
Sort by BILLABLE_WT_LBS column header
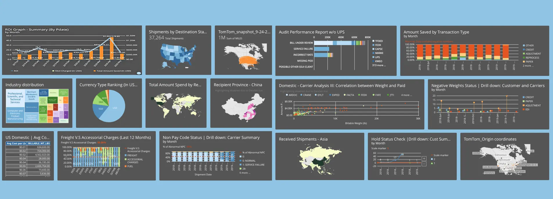(39, 143)
